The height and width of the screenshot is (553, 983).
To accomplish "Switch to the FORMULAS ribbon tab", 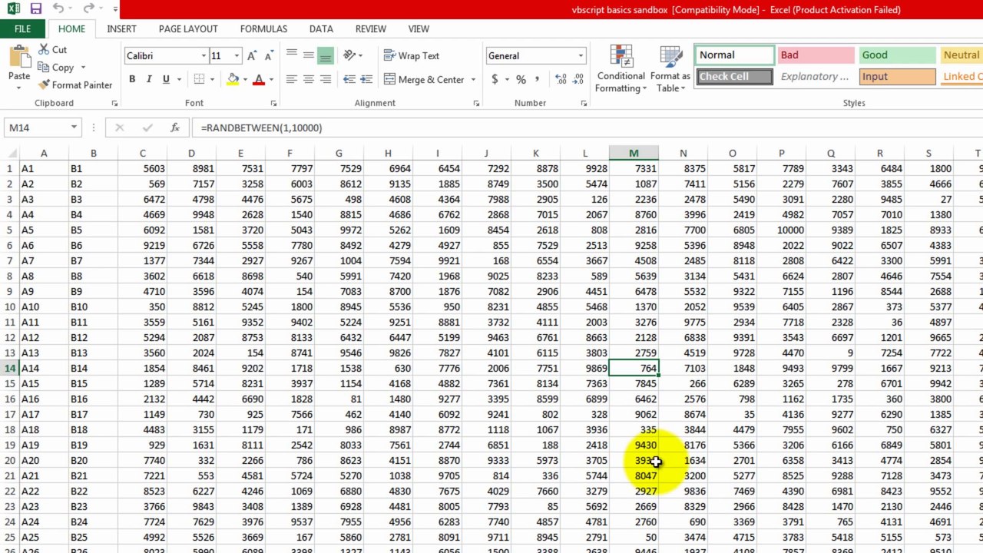I will pos(263,28).
